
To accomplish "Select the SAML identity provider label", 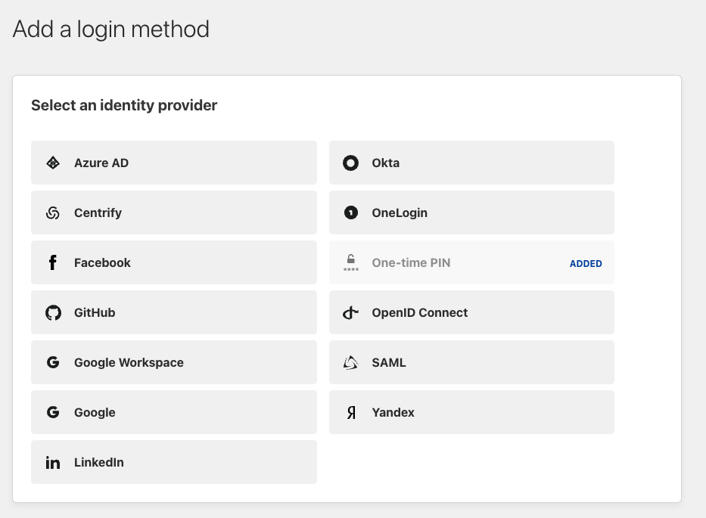I will pos(389,362).
